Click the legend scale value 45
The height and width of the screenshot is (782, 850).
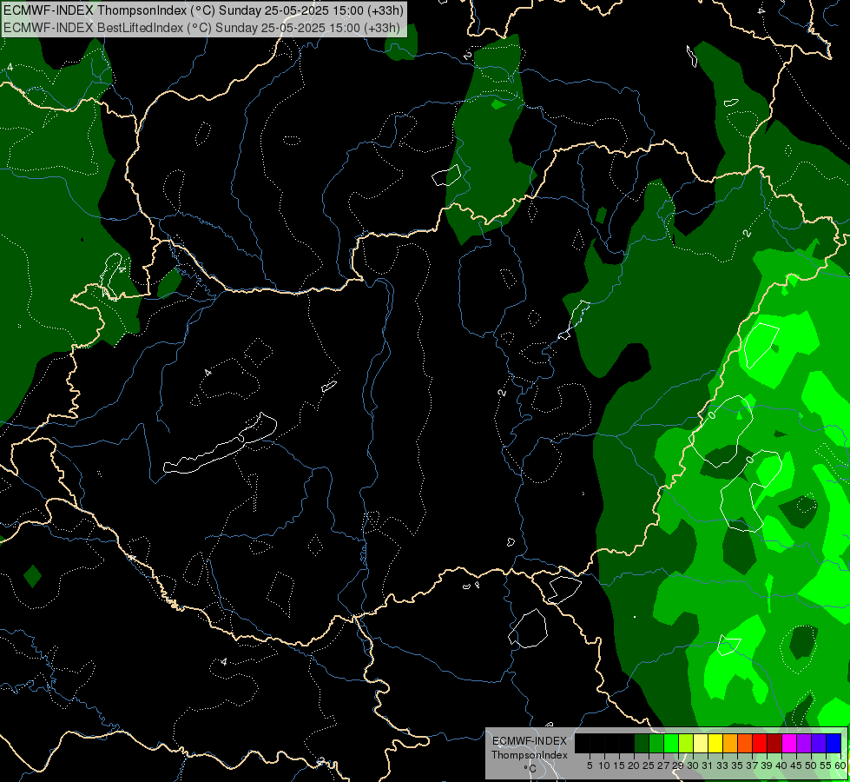tap(796, 765)
